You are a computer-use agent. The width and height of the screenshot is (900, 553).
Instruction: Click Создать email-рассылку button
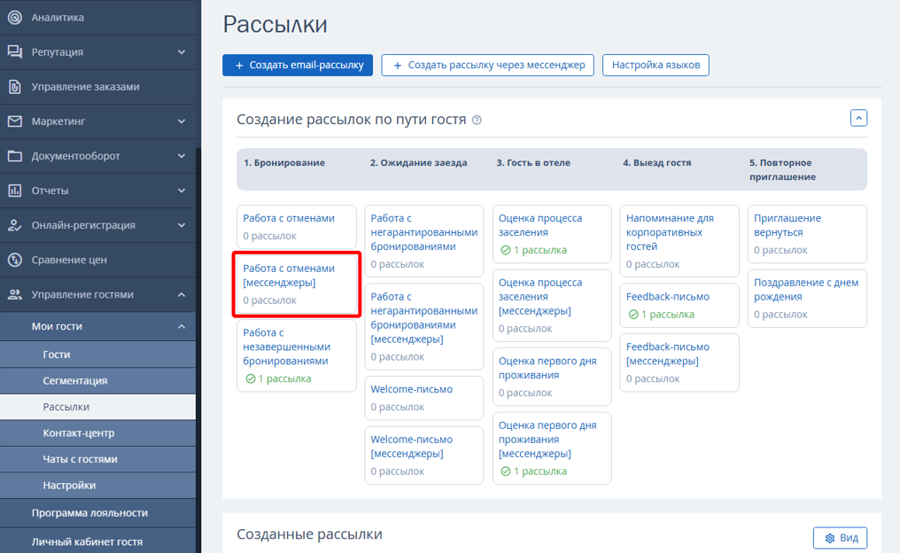[298, 65]
